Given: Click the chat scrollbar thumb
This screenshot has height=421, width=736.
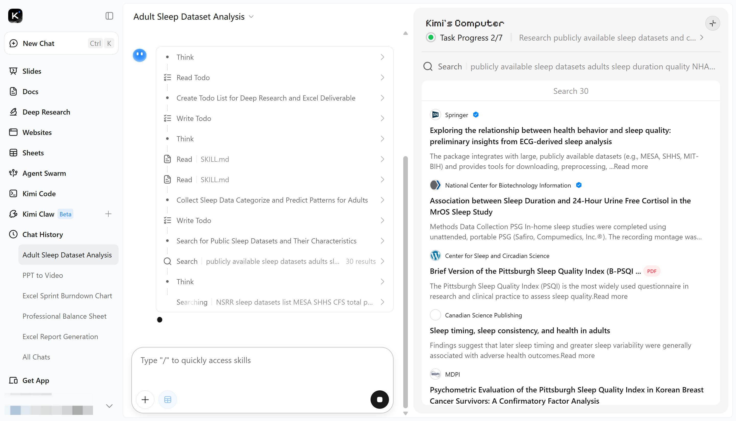Looking at the screenshot, I should (x=405, y=282).
